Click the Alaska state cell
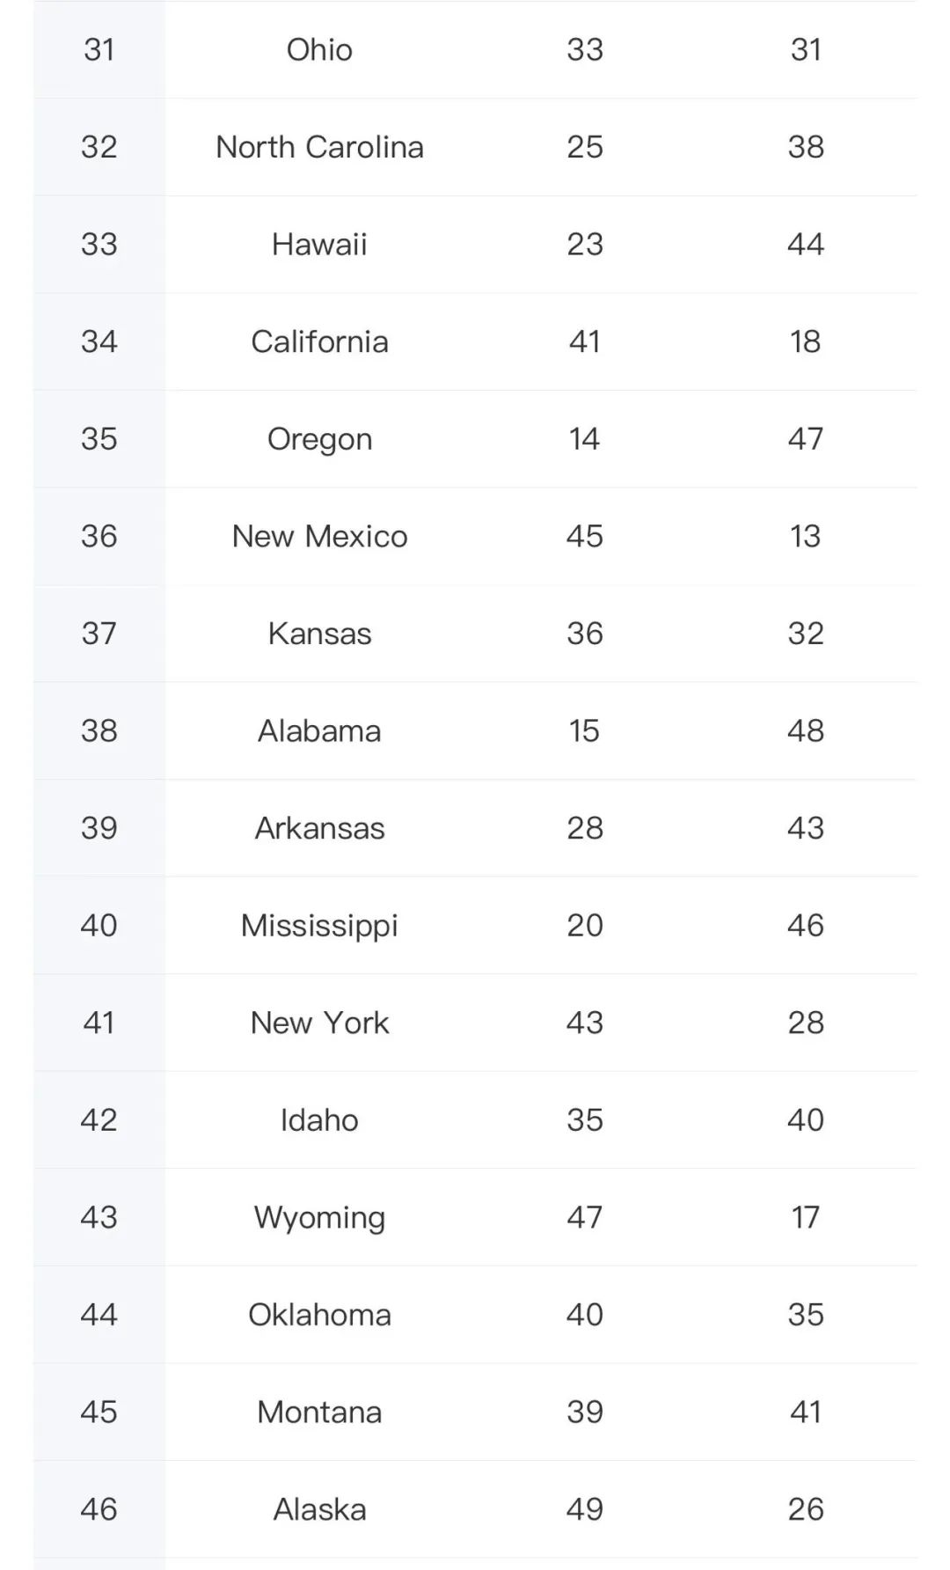The height and width of the screenshot is (1570, 950). [x=319, y=1509]
